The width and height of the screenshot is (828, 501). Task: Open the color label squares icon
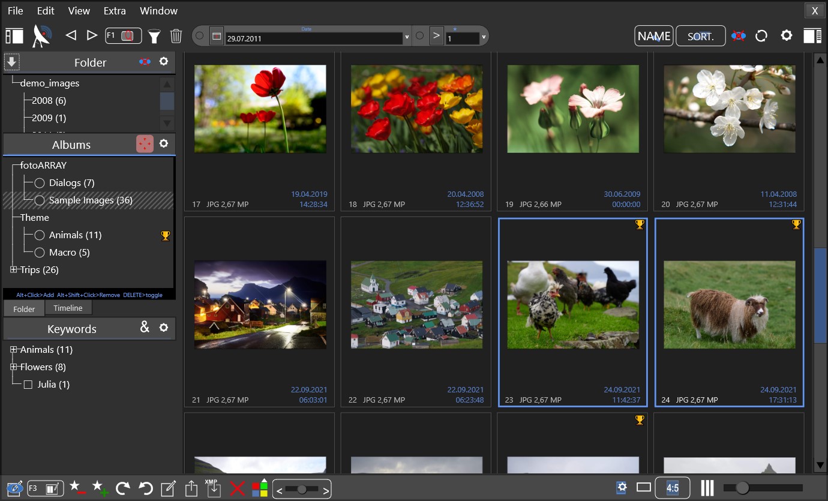pyautogui.click(x=260, y=488)
